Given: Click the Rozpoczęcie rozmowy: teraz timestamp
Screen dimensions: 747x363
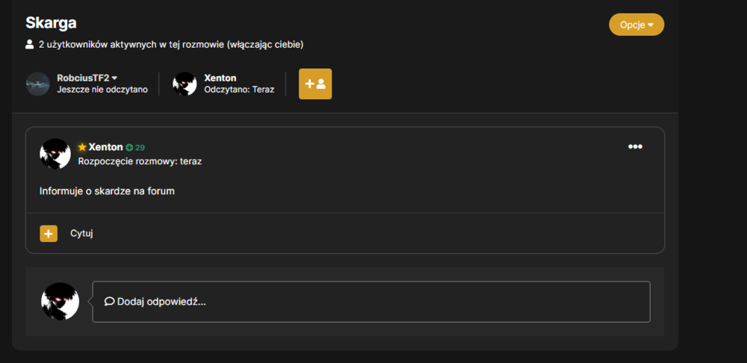Looking at the screenshot, I should point(140,161).
